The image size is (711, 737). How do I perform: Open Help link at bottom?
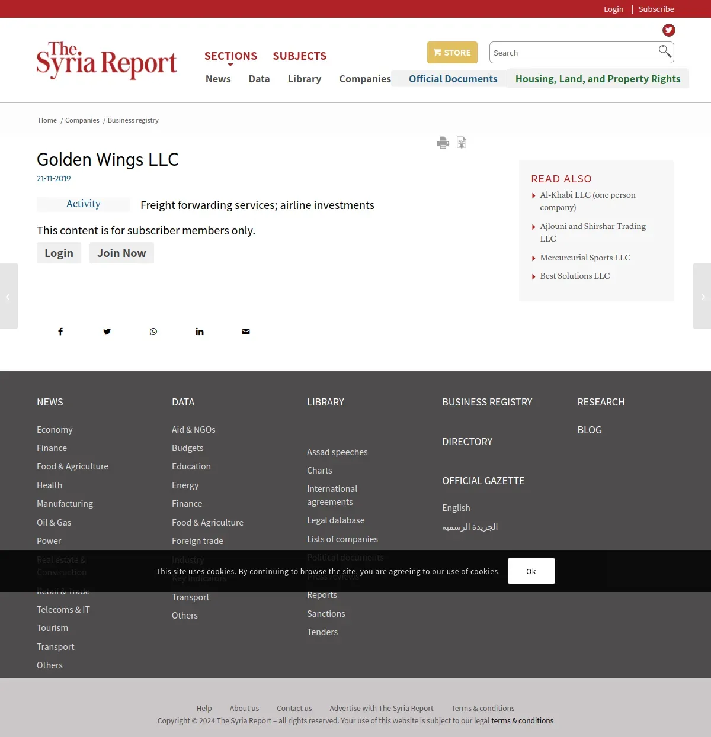(204, 708)
